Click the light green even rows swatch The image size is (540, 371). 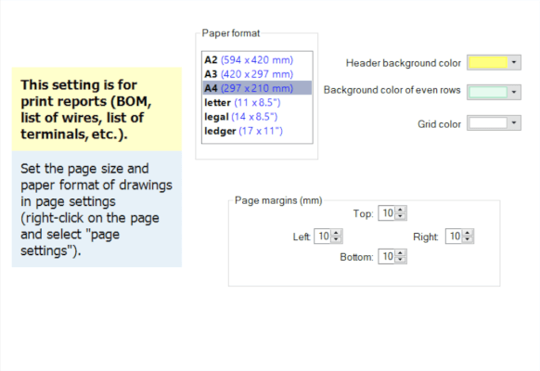coord(488,92)
